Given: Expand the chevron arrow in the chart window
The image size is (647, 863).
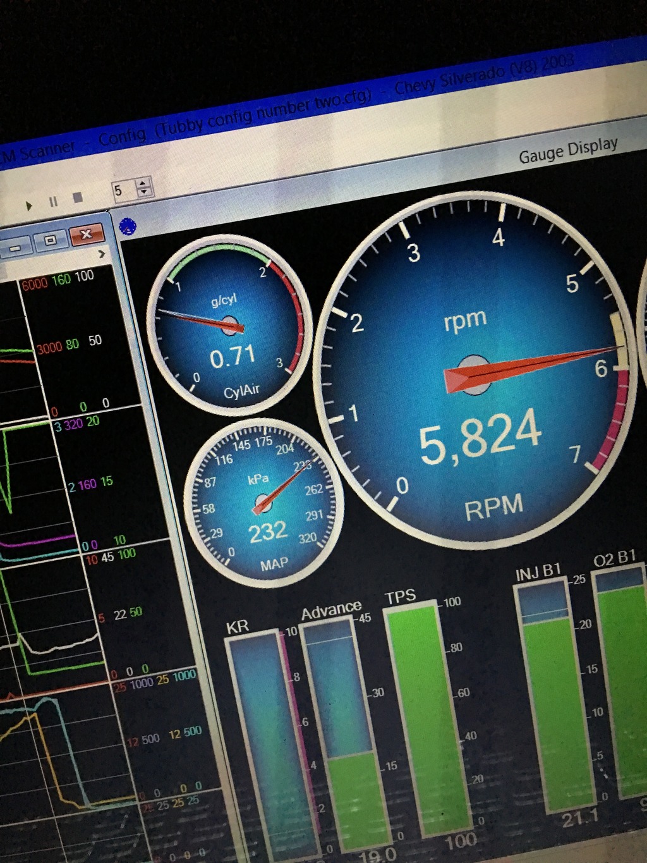Looking at the screenshot, I should [101, 254].
